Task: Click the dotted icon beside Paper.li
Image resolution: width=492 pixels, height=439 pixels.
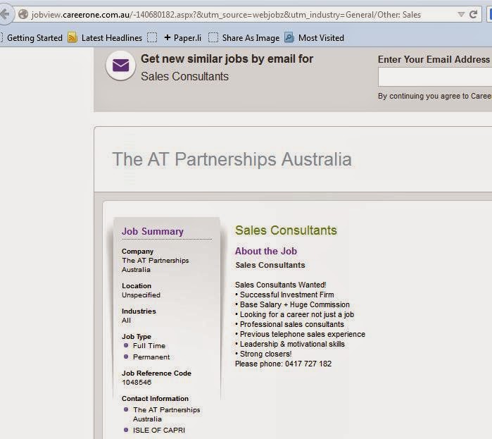Action: click(152, 37)
